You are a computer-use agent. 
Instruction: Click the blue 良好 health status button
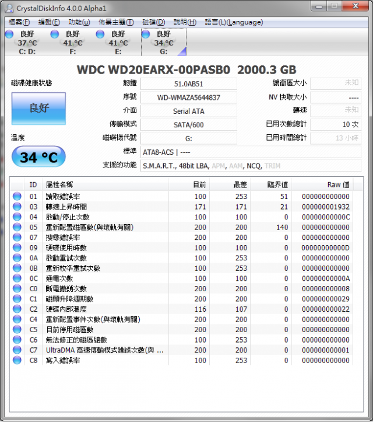(x=38, y=109)
